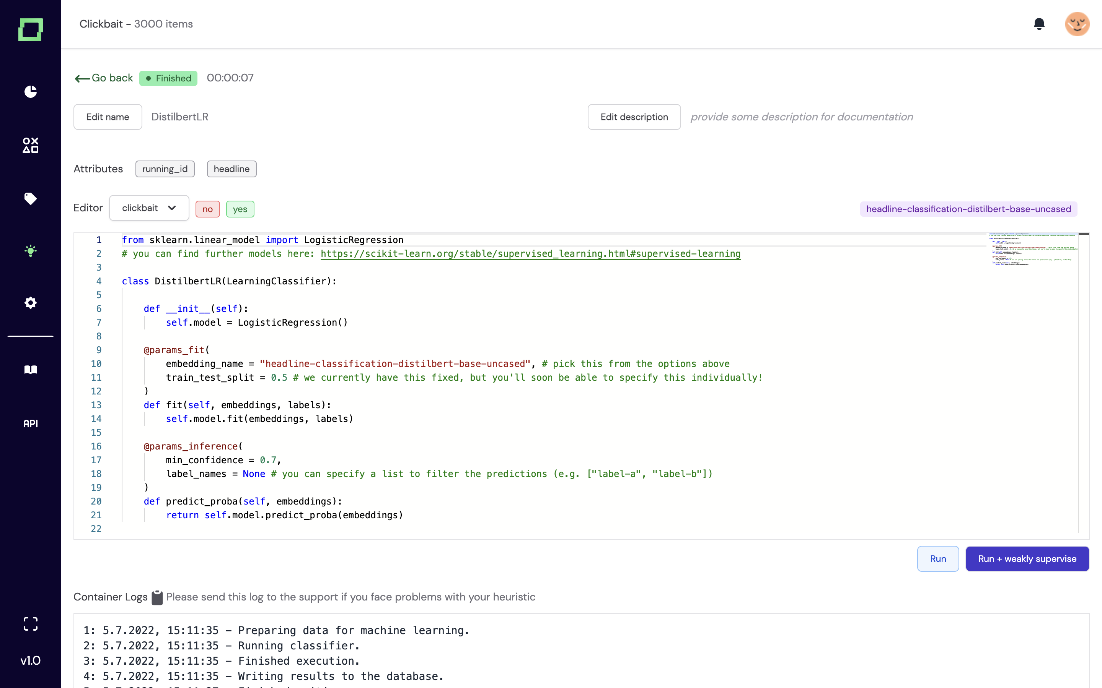Screen dimensions: 1102x688
Task: Select the headline-classification-distilbert-base-uncased embedding tag
Action: [x=968, y=209]
